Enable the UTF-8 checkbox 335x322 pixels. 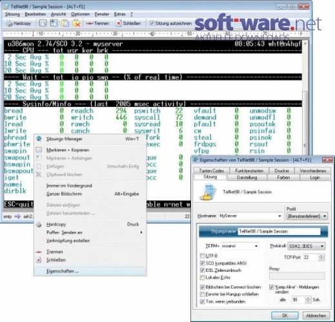click(x=202, y=256)
